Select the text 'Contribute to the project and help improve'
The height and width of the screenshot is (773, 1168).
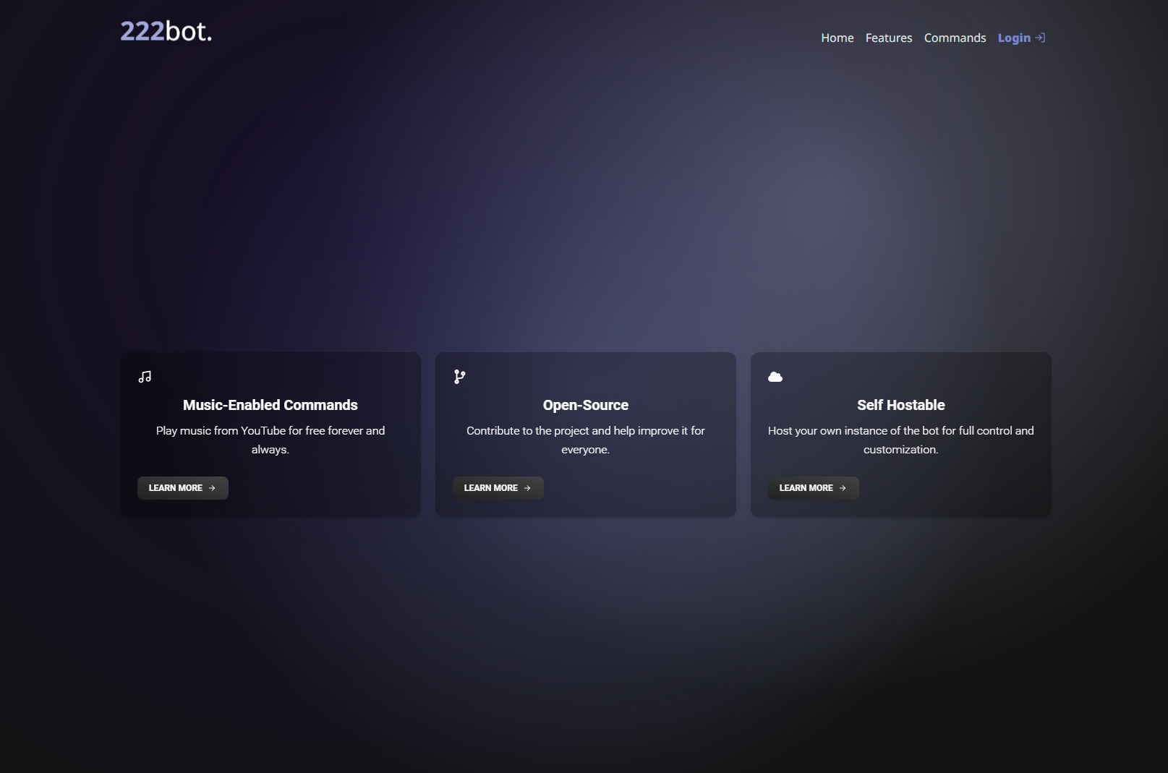click(x=572, y=431)
